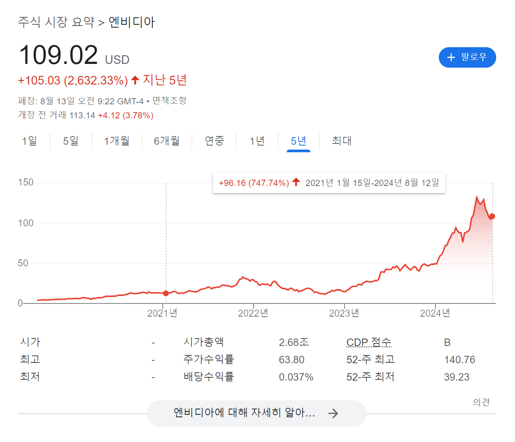Click the 지난 5년 period text
The width and height of the screenshot is (515, 442).
coord(165,80)
